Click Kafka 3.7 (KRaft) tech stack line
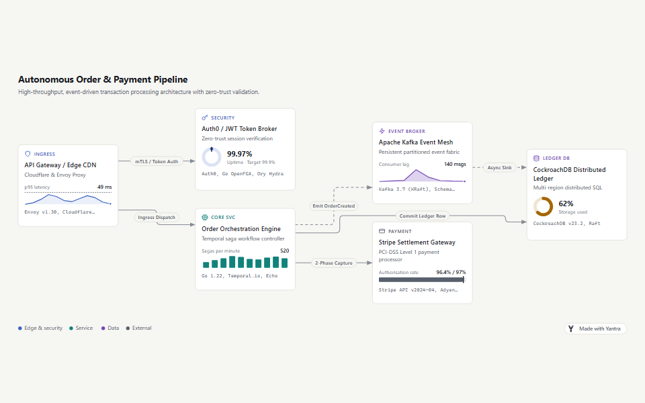 [417, 189]
